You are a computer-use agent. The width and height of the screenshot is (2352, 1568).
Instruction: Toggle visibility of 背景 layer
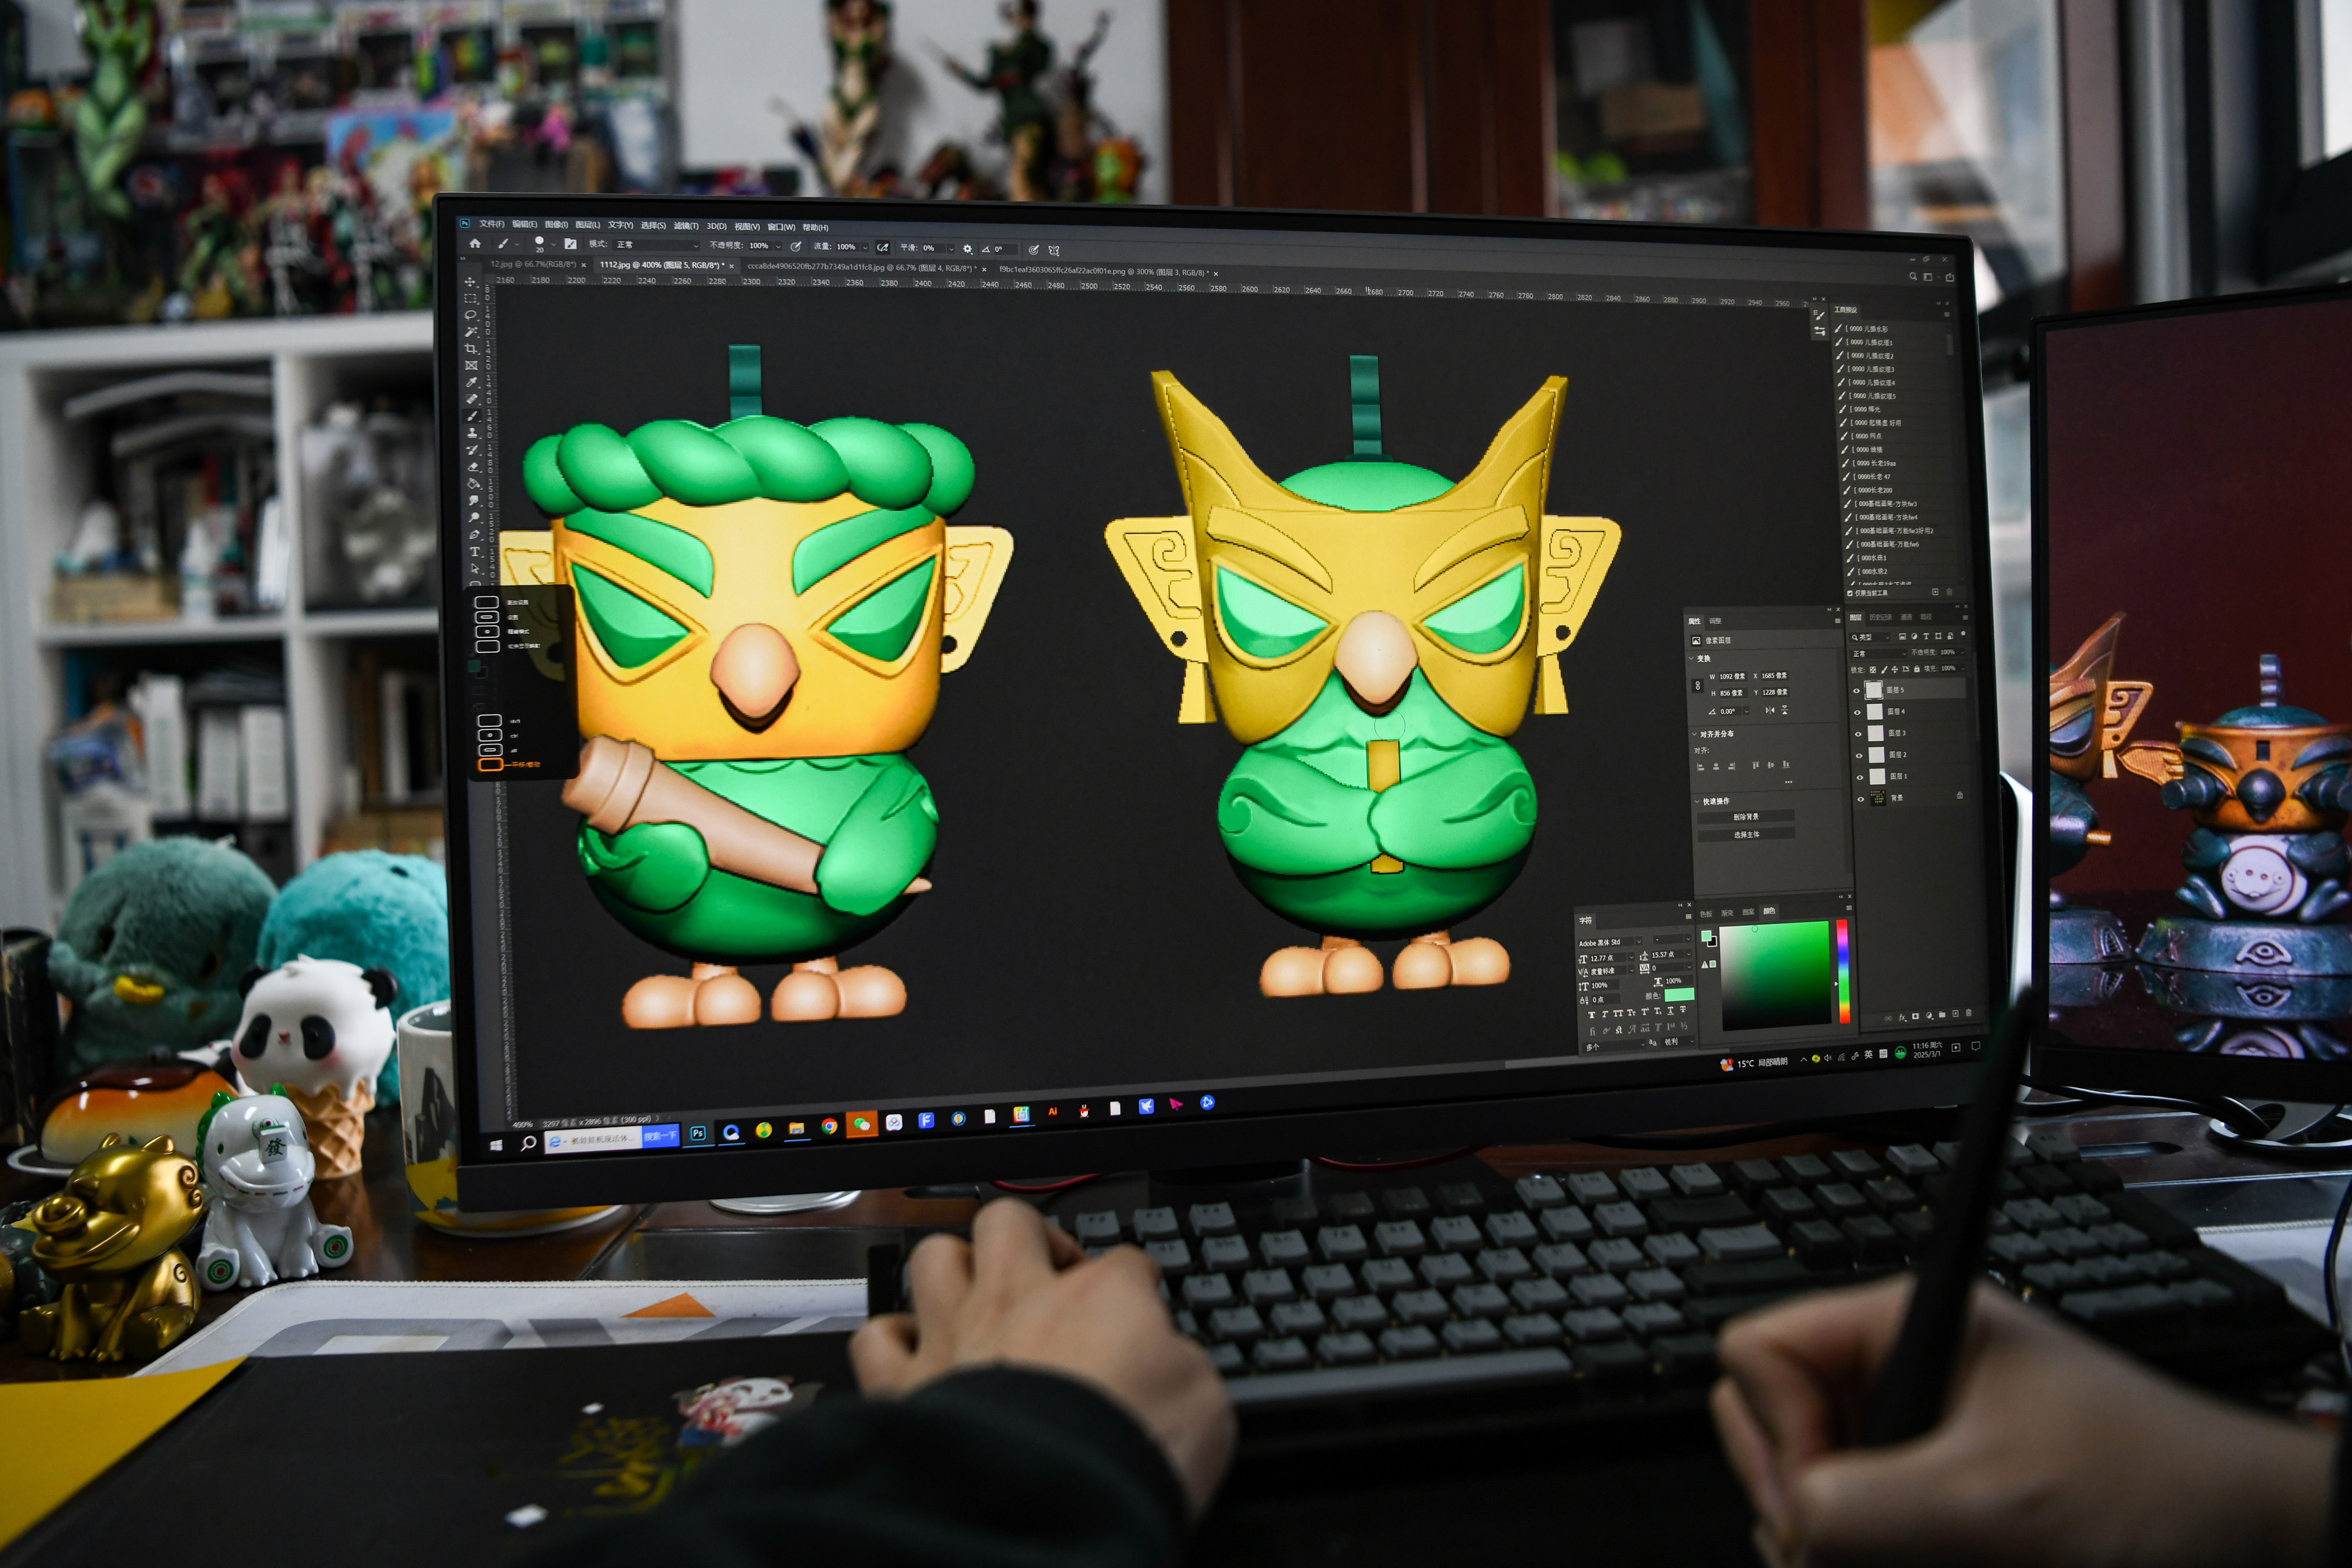coord(1860,798)
